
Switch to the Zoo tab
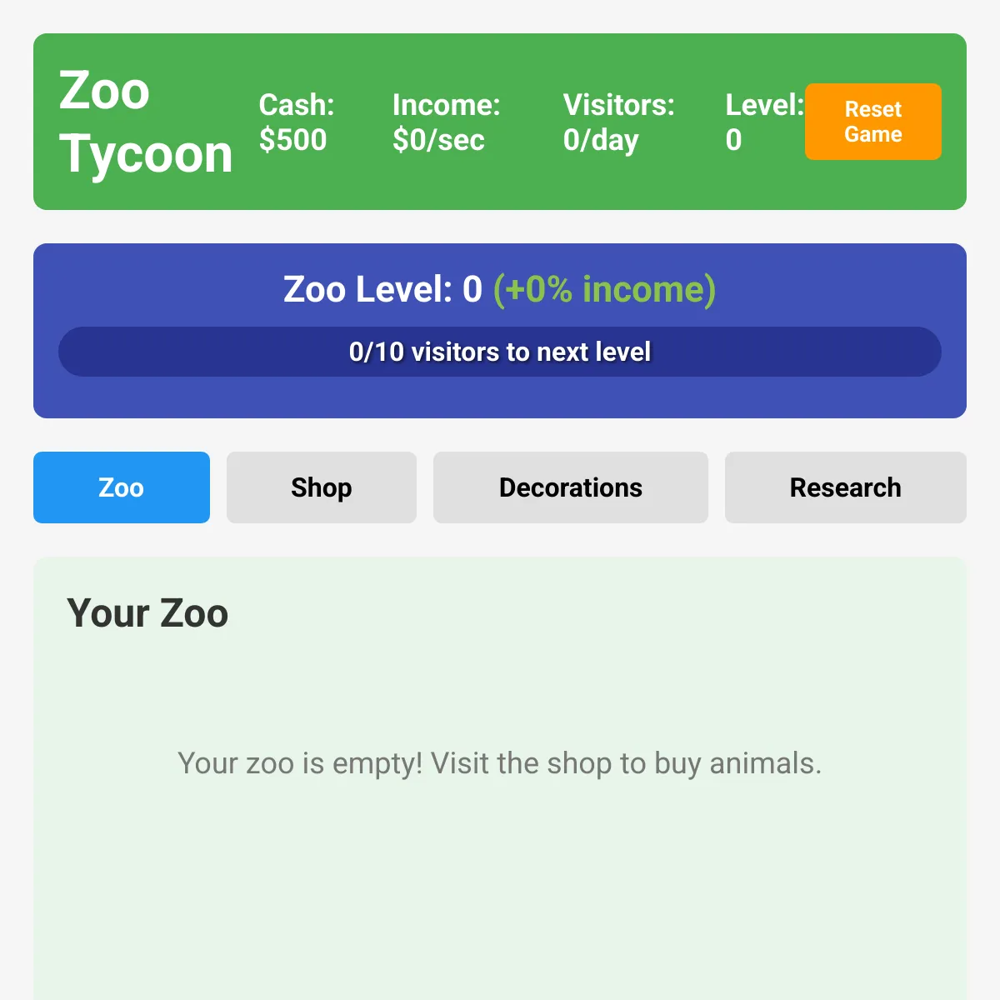[122, 487]
